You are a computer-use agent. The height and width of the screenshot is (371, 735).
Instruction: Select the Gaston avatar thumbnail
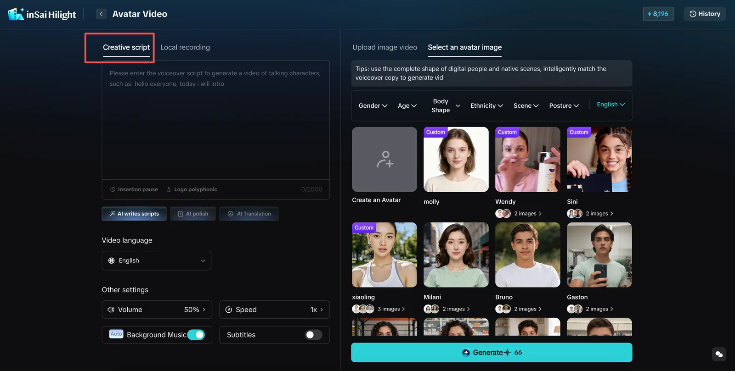point(599,255)
